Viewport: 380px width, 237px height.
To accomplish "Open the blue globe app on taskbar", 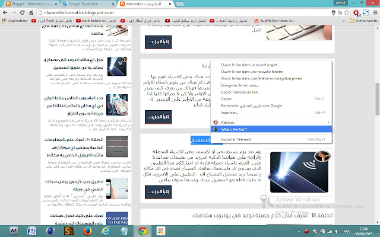I will point(50,231).
